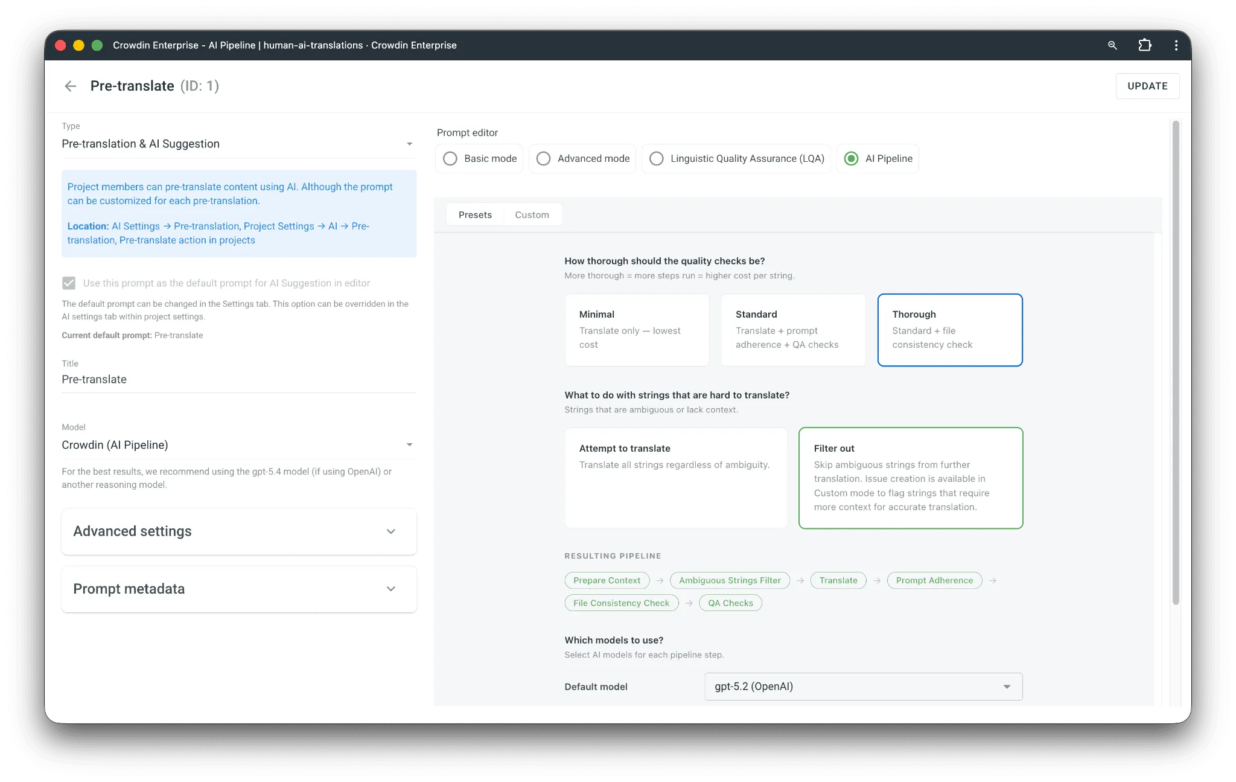Toggle default prompt for AI Suggestion checkbox
This screenshot has width=1236, height=782.
click(69, 283)
